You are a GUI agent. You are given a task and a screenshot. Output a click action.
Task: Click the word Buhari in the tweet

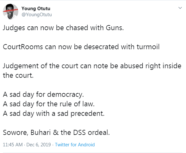tap(40, 132)
